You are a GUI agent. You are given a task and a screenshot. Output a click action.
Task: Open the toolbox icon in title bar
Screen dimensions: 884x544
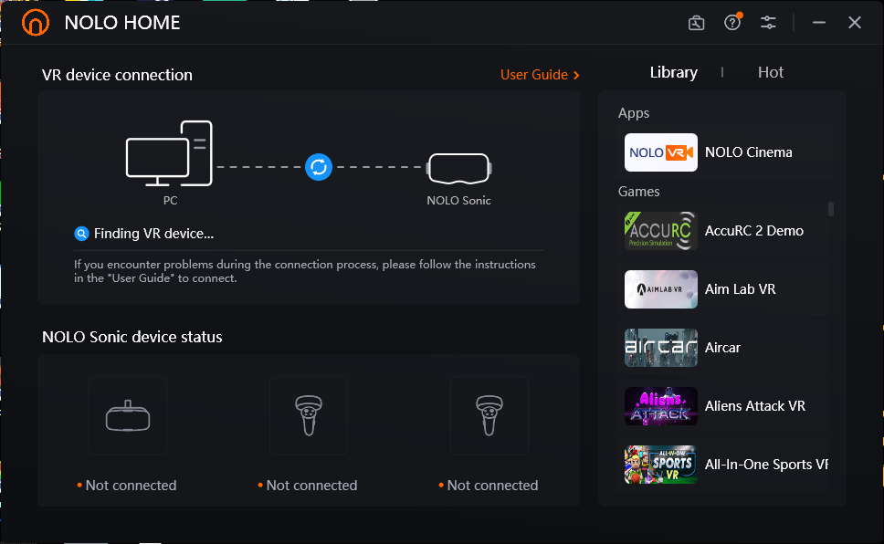coord(696,23)
